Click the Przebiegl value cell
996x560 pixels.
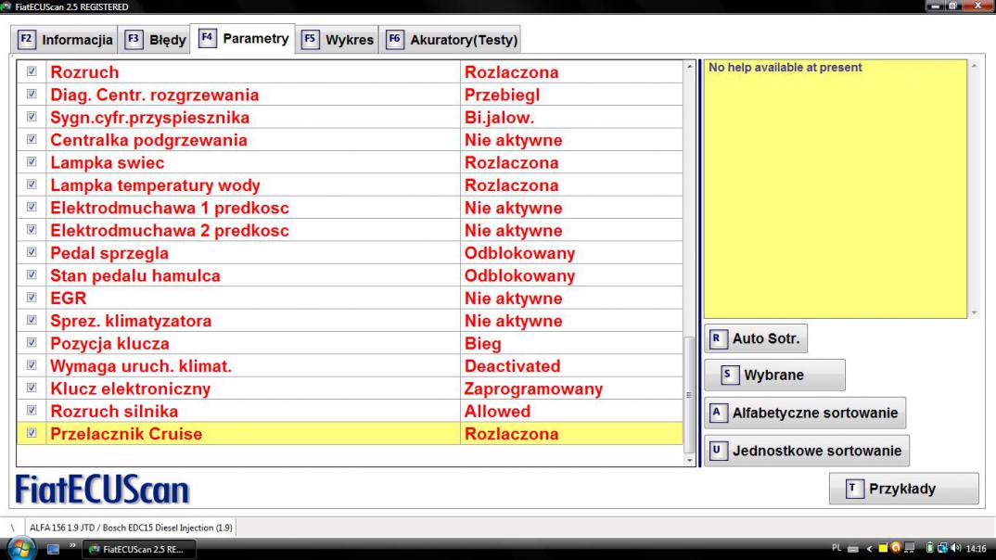click(x=571, y=95)
